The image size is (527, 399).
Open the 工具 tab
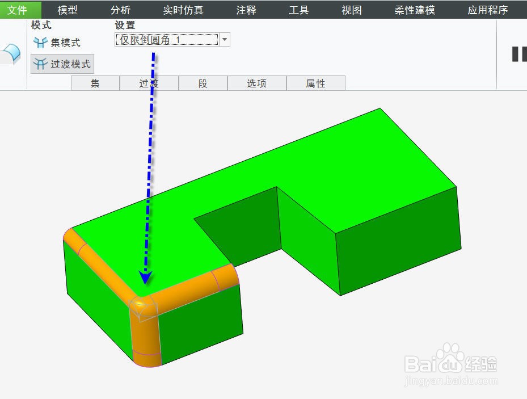pos(299,10)
